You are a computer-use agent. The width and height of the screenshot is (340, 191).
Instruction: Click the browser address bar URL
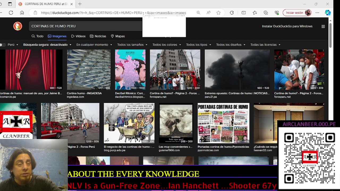pos(114,12)
